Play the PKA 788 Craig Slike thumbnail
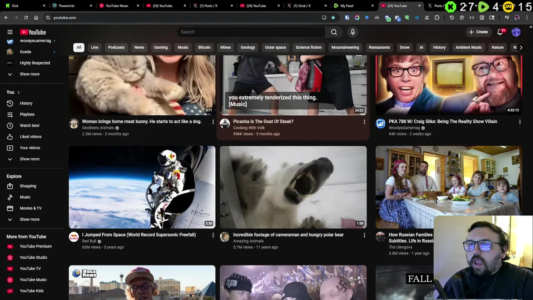Viewport: 533px width, 300px height. tap(448, 85)
